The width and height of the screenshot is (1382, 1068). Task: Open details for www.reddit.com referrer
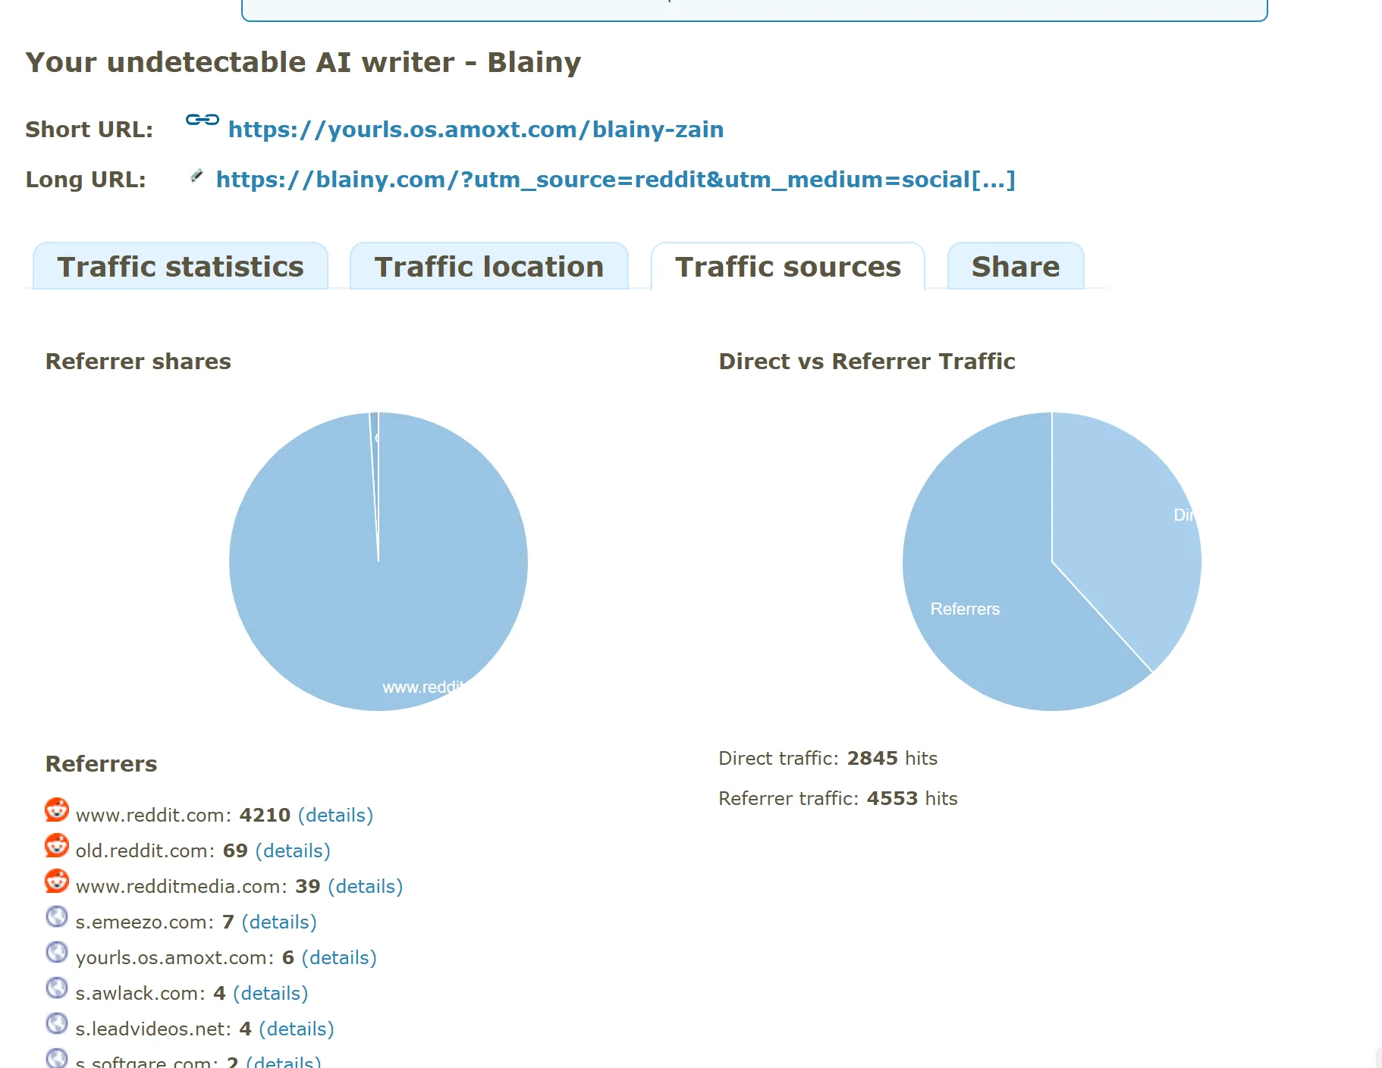(335, 815)
